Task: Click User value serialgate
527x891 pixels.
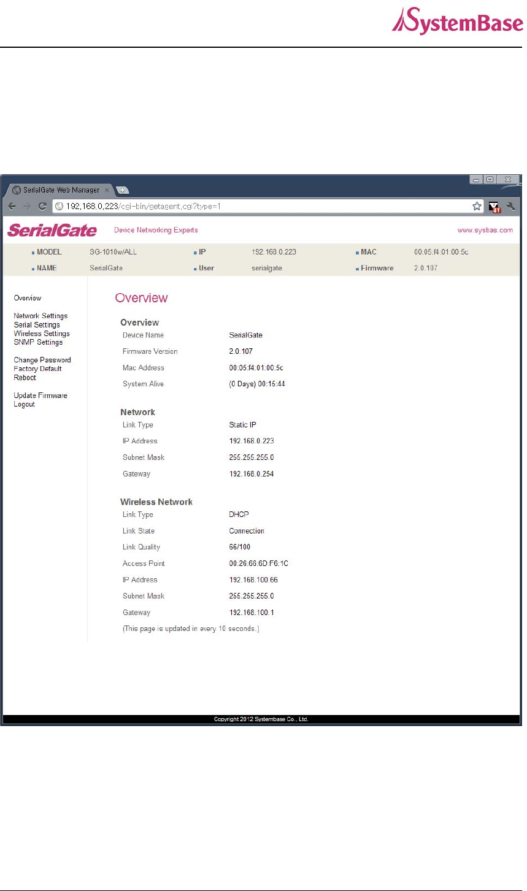Action: coord(267,268)
